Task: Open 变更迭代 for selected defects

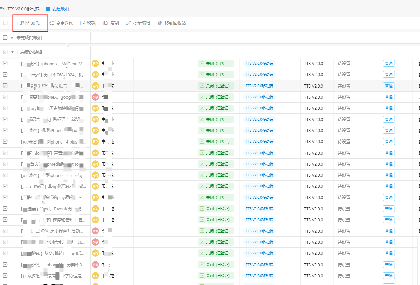Action: (x=61, y=23)
